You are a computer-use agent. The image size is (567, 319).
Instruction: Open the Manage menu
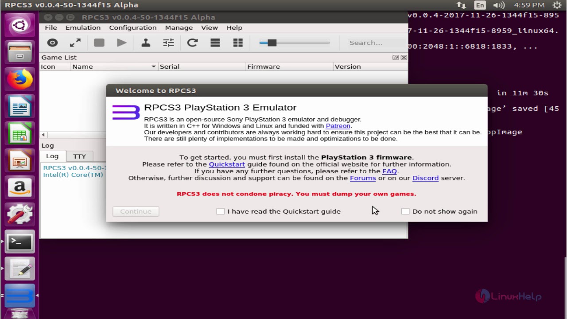tap(179, 27)
